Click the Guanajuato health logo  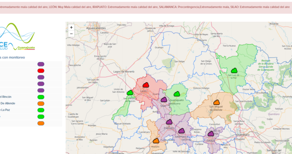click(x=17, y=36)
